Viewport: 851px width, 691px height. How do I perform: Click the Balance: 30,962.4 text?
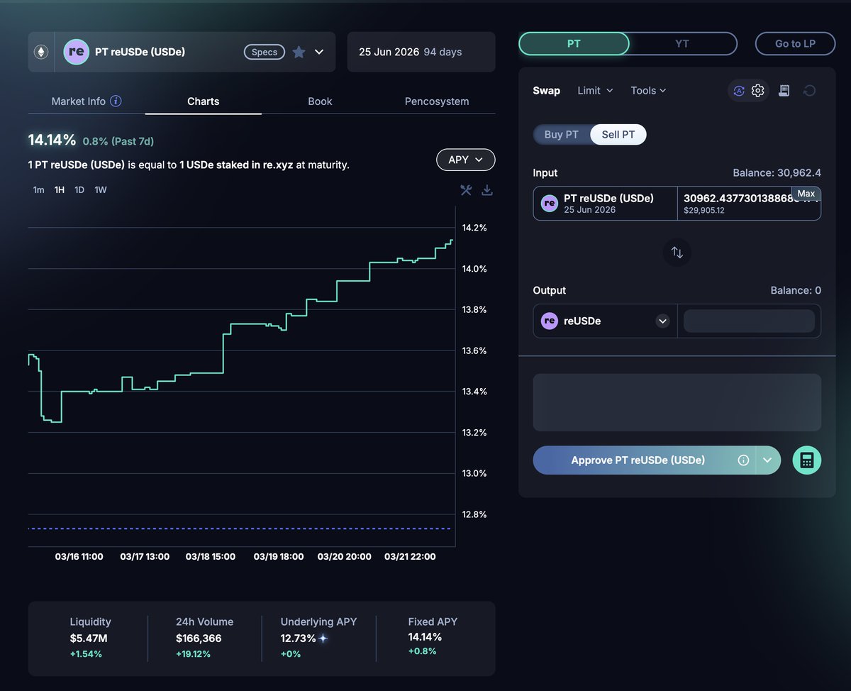click(777, 173)
